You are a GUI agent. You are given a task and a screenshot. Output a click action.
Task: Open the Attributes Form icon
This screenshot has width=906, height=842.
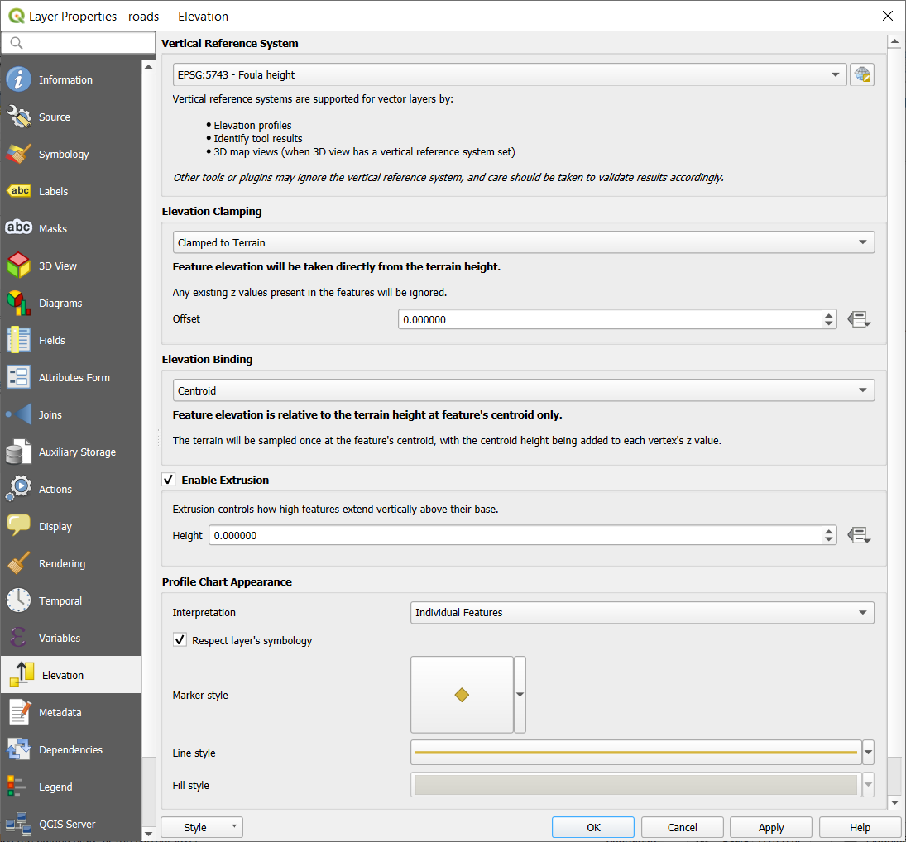(18, 377)
